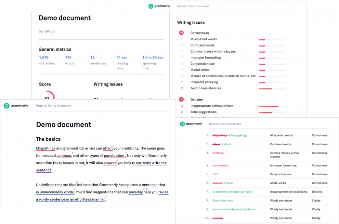Click the 174 words metric
339x224 pixels.
click(68, 58)
